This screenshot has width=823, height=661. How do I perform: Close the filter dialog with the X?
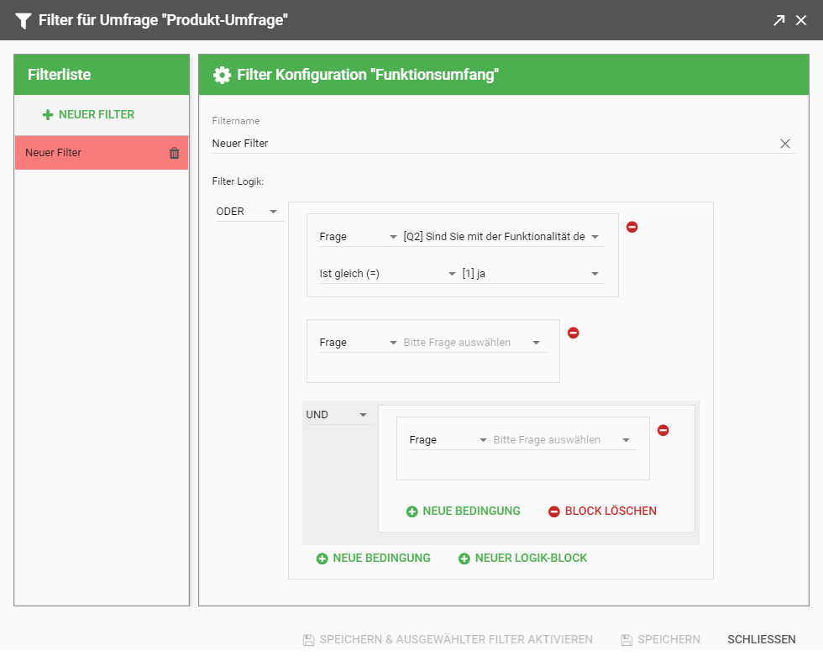click(801, 20)
